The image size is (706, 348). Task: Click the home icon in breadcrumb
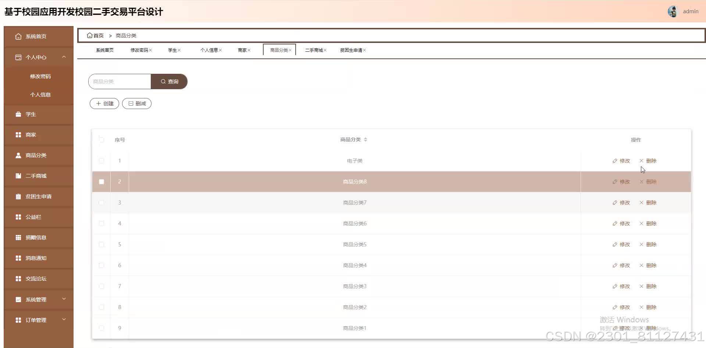point(89,36)
